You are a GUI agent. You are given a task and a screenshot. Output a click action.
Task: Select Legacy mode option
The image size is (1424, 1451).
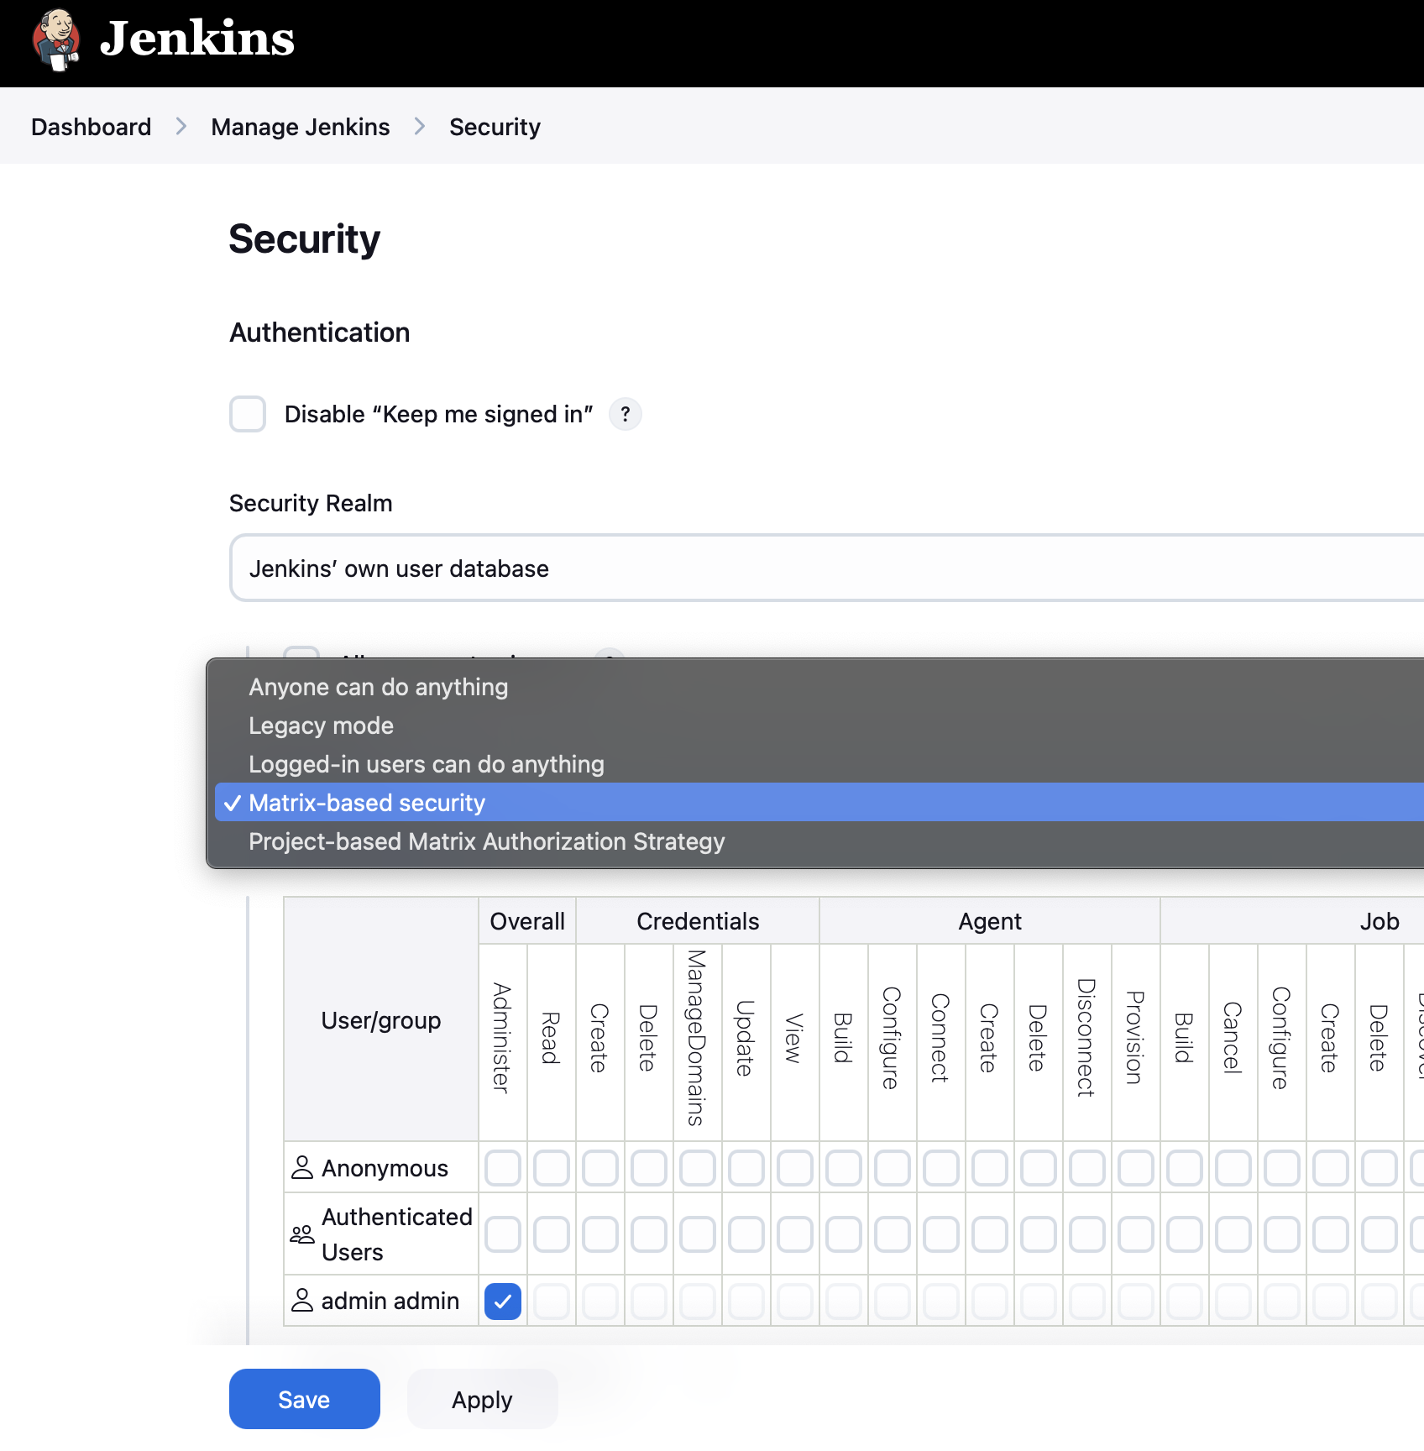(819, 725)
